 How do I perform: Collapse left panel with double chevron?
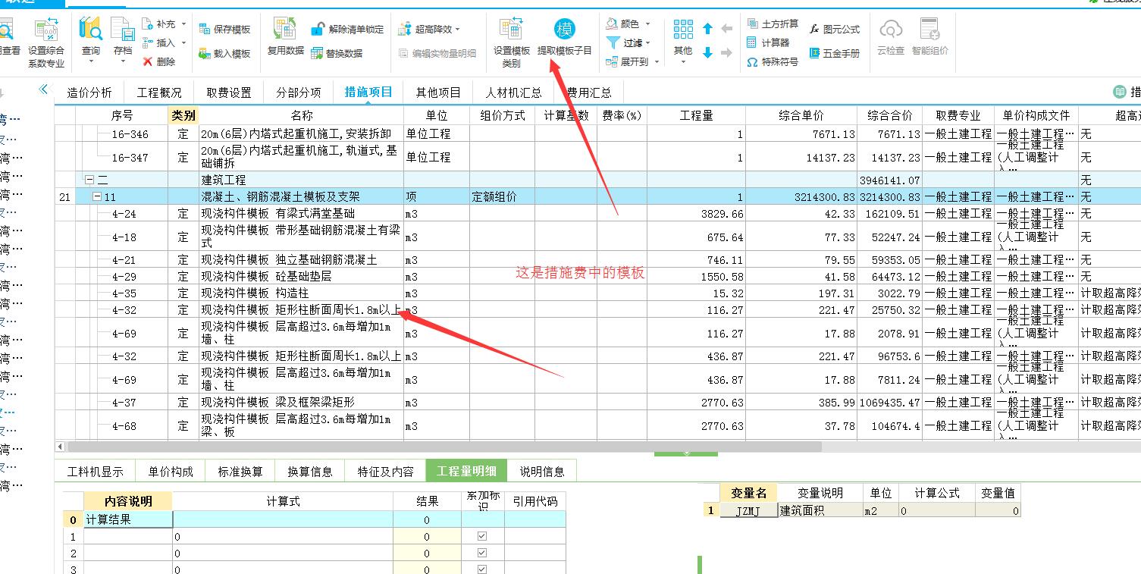[43, 89]
